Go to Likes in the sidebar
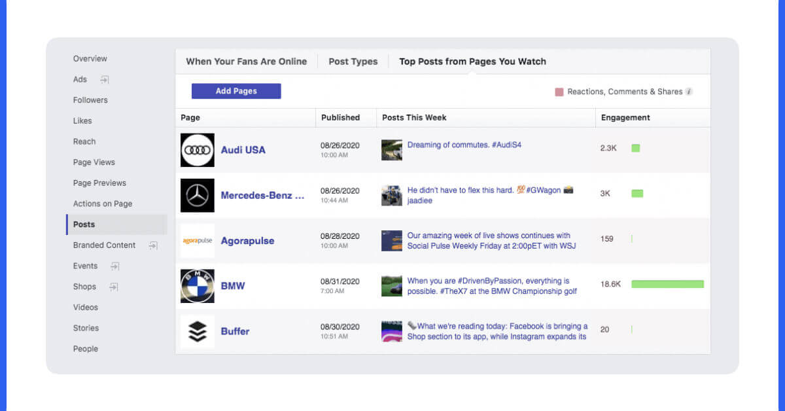785x411 pixels. [82, 121]
